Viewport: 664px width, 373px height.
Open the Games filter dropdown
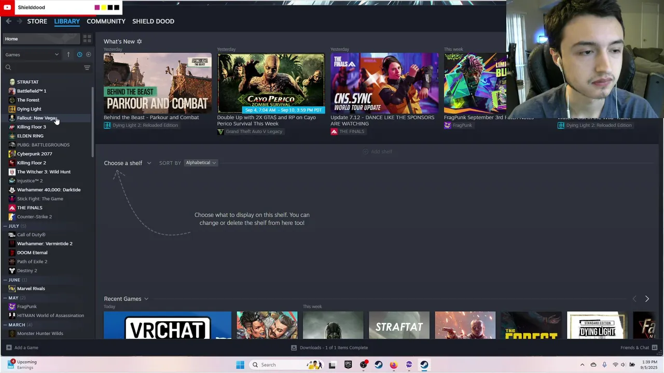pyautogui.click(x=32, y=54)
